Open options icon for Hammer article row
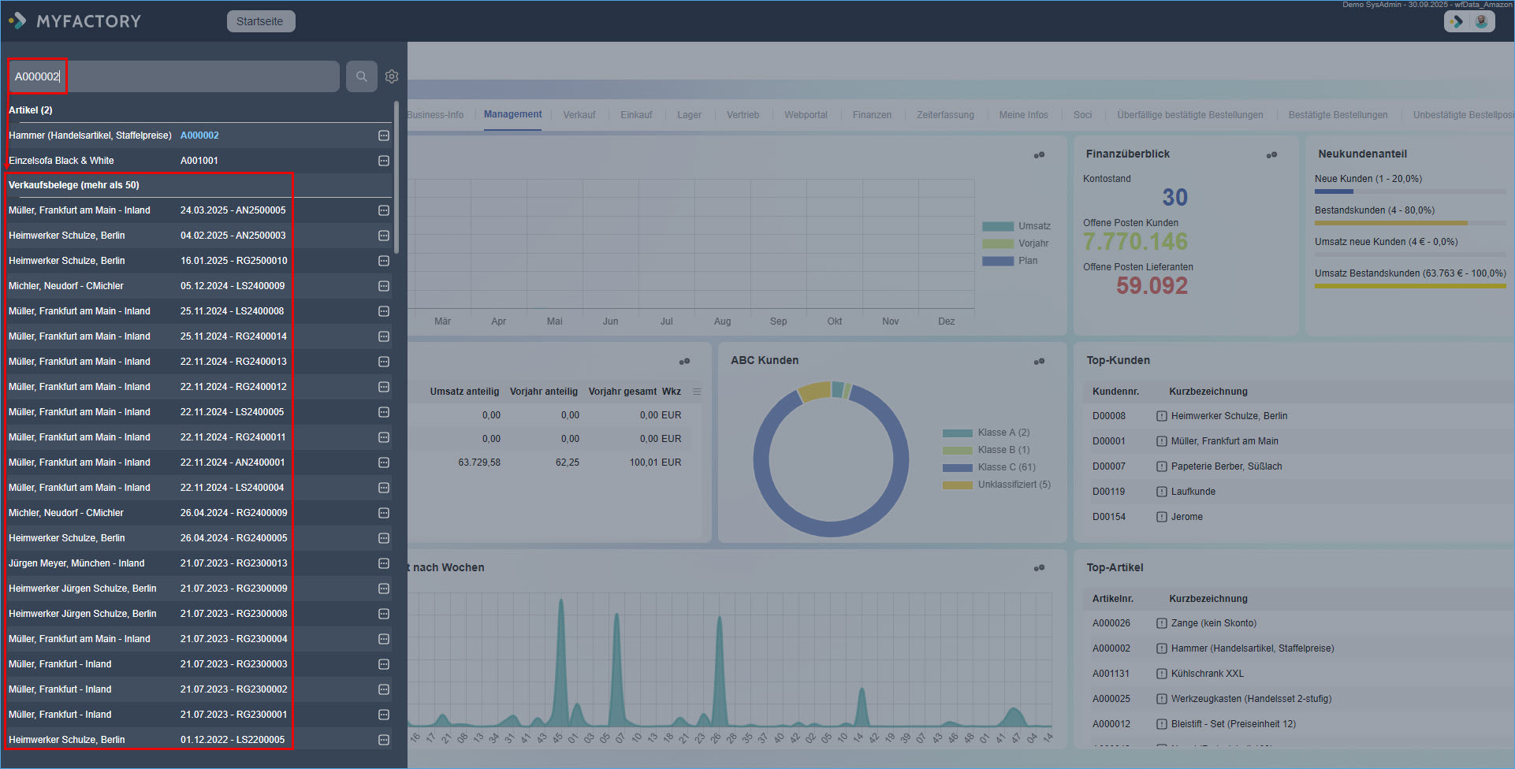 point(384,136)
